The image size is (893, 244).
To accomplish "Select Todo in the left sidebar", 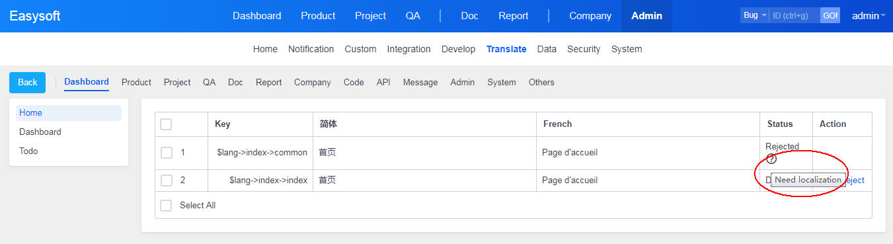I will (28, 151).
